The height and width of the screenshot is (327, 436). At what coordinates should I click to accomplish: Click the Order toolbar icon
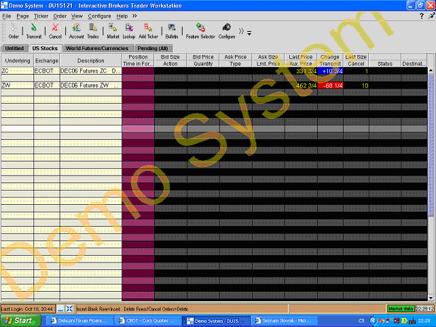[14, 31]
